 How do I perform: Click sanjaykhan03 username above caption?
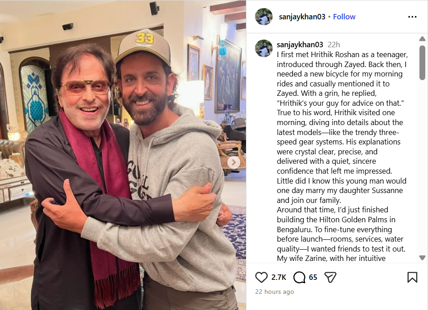click(300, 45)
